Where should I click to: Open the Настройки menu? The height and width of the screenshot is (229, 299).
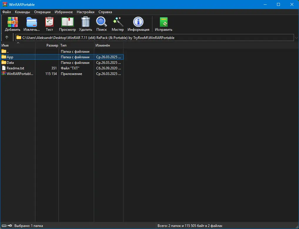click(86, 12)
